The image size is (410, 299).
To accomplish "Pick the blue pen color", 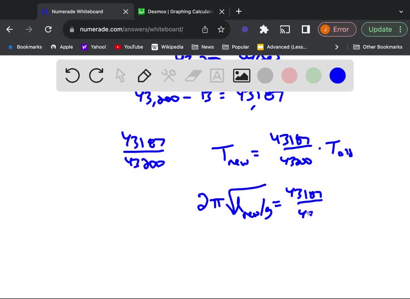I will pyautogui.click(x=338, y=76).
